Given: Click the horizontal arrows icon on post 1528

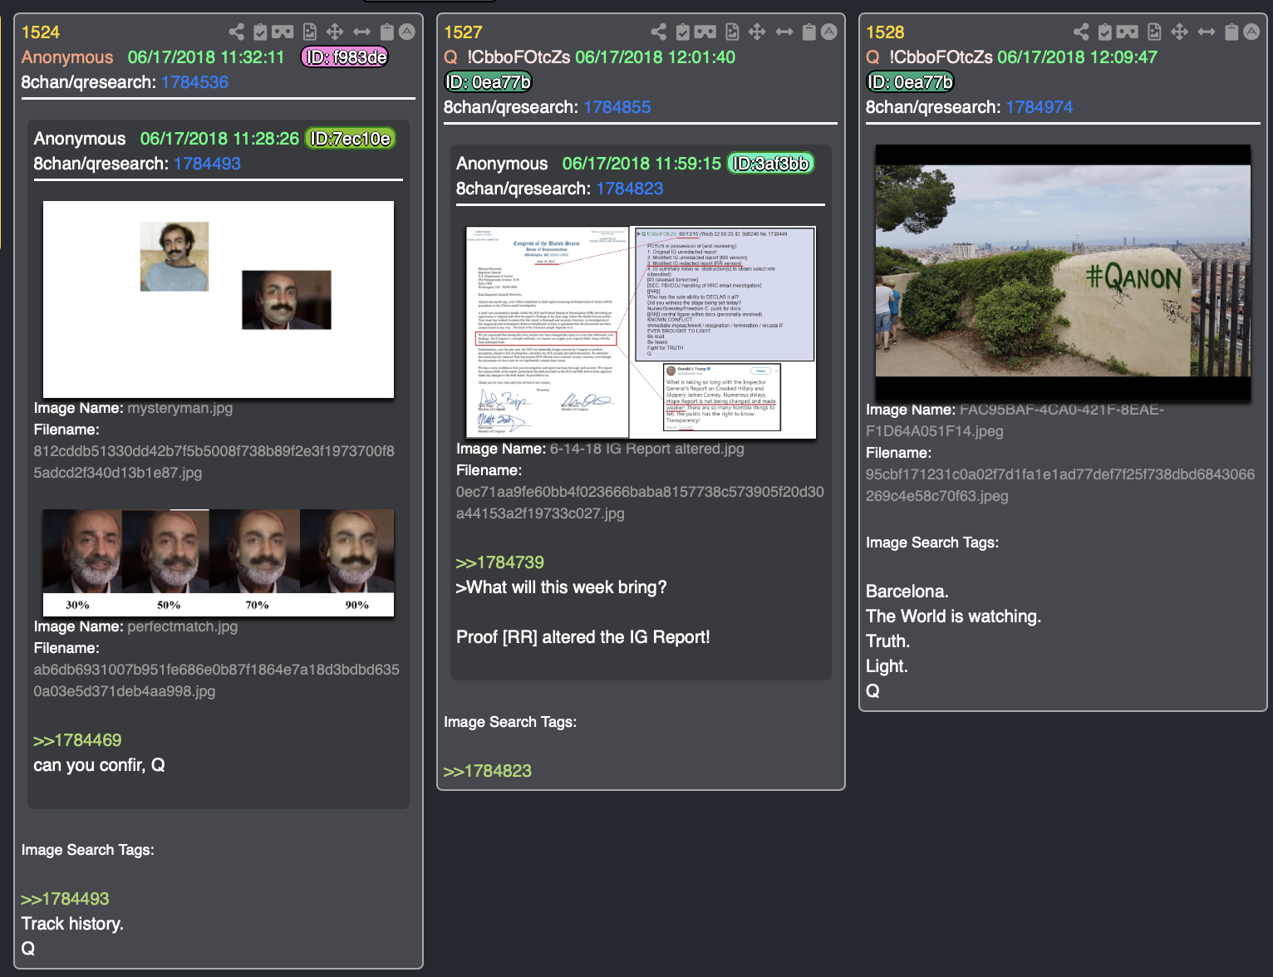Looking at the screenshot, I should (1207, 32).
